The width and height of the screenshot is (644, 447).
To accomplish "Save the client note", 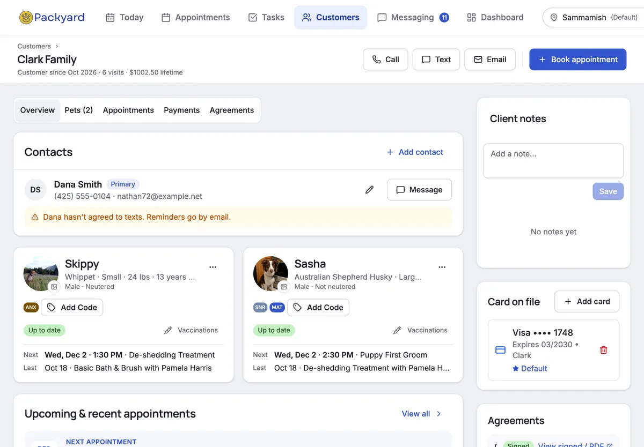I will click(x=608, y=191).
